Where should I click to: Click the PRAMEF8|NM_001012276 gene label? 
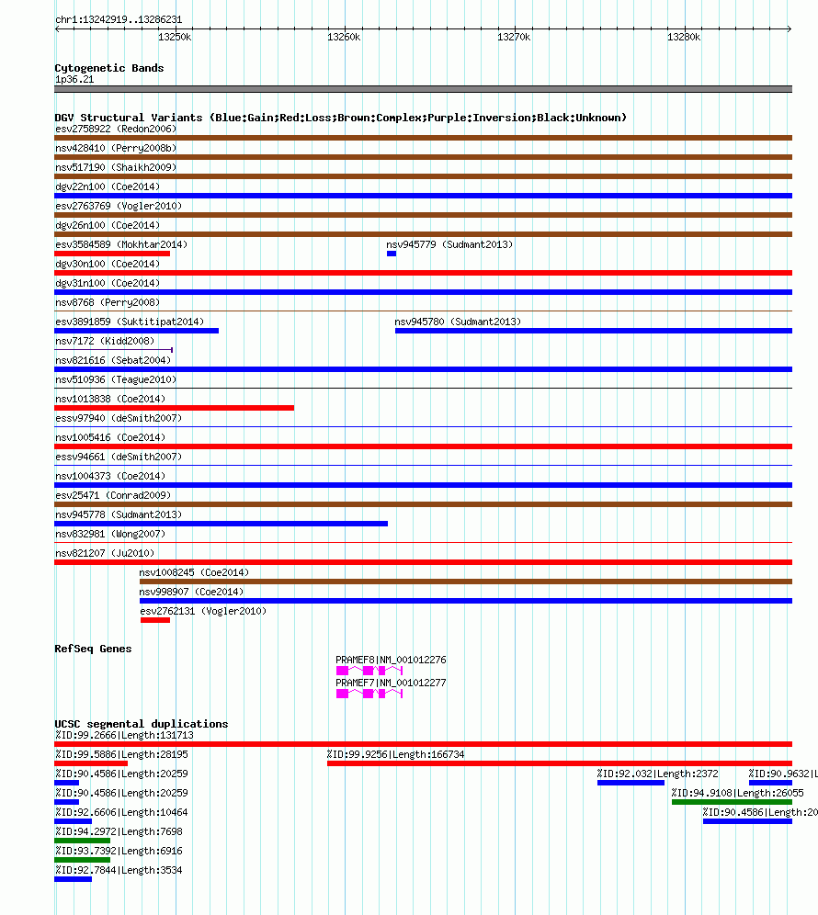pos(391,660)
